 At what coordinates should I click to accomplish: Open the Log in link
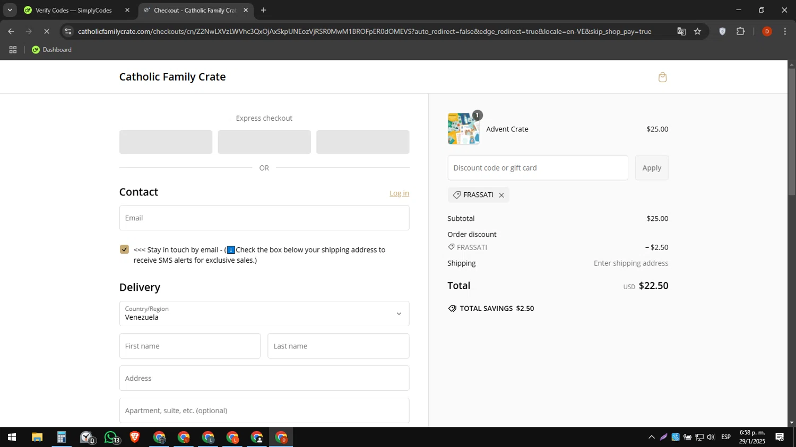point(399,193)
